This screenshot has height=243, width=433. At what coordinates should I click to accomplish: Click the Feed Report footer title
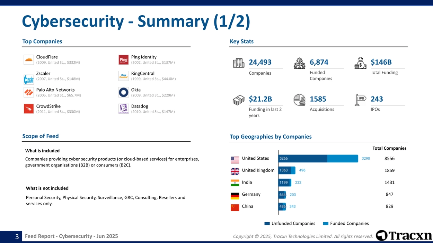[x=71, y=236]
